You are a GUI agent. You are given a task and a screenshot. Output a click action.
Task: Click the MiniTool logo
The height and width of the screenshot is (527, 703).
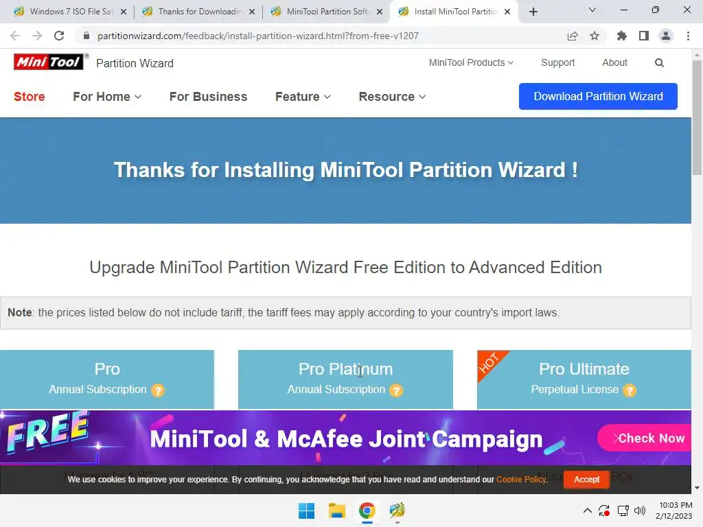[49, 62]
